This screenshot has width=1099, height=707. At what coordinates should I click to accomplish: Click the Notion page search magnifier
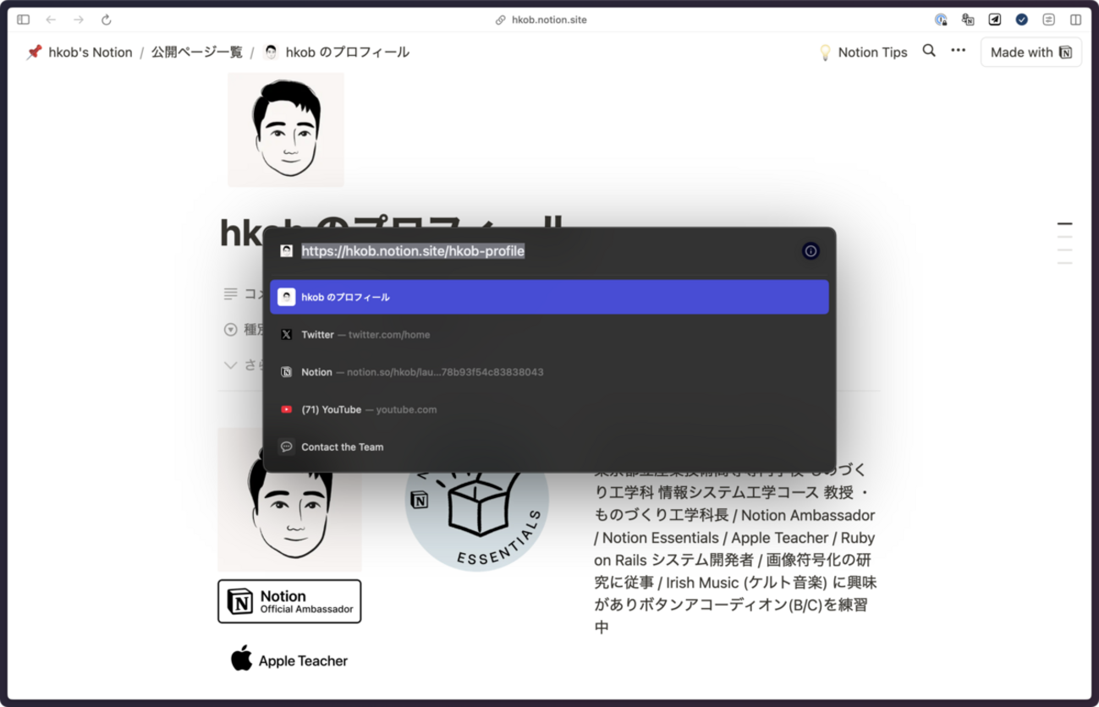[929, 51]
